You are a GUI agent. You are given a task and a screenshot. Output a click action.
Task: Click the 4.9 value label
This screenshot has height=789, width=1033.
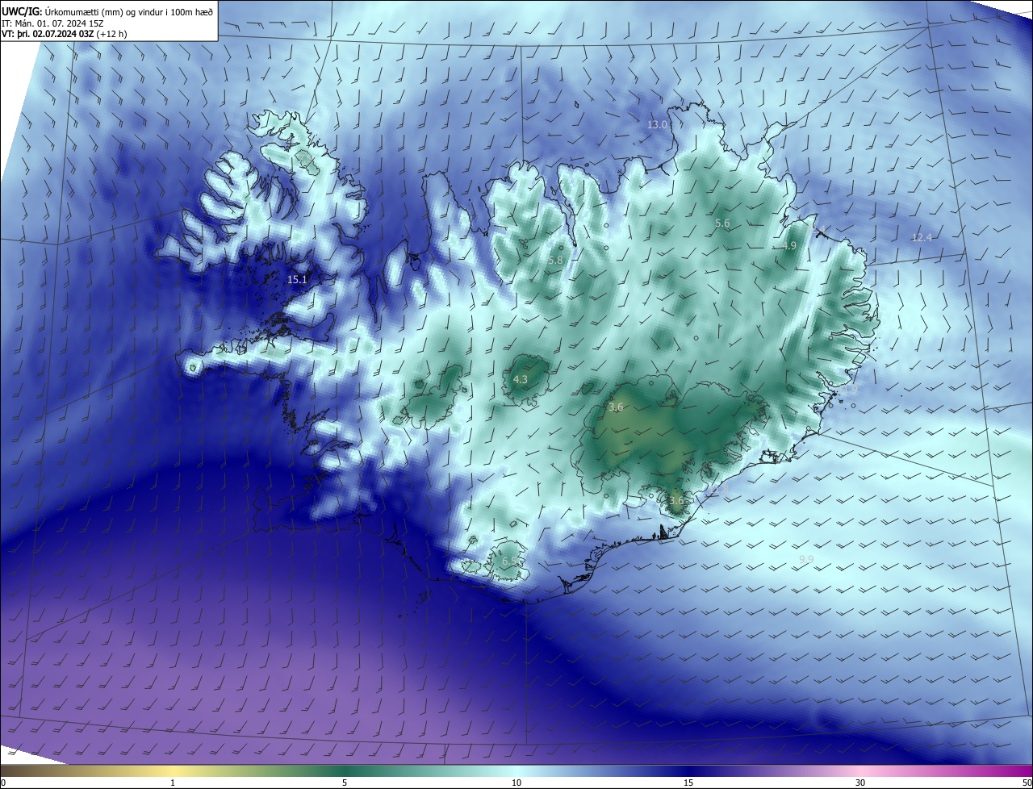tap(789, 245)
